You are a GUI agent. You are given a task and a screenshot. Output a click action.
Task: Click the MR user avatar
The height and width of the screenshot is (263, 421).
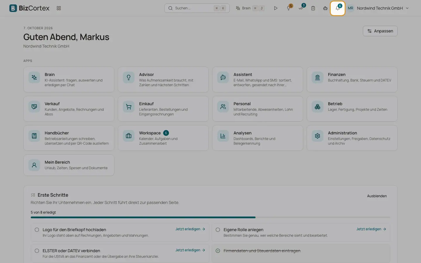tap(350, 8)
